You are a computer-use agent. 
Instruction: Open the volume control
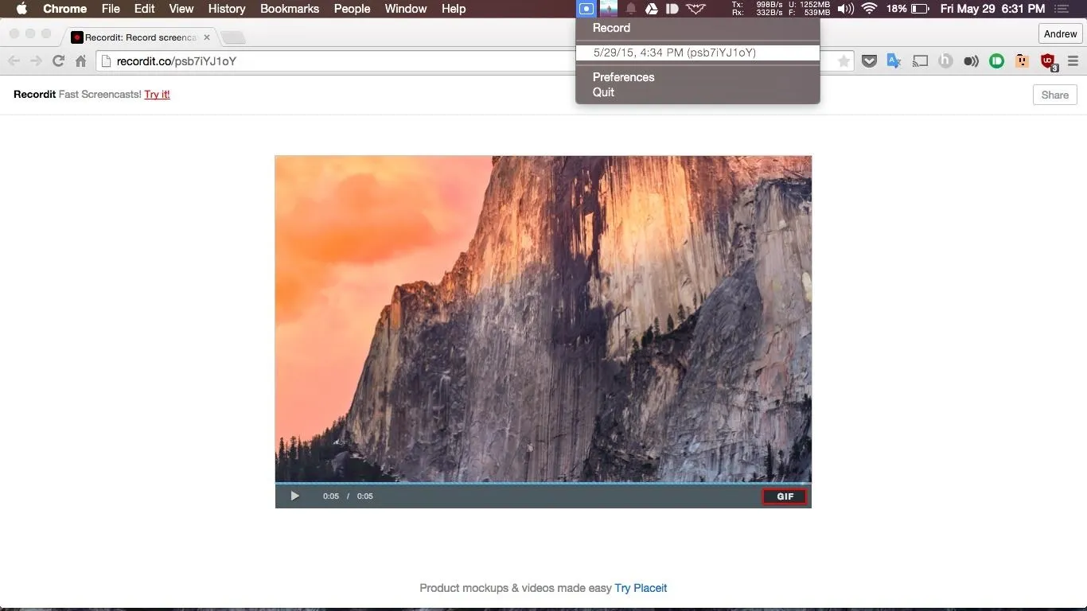tap(845, 9)
